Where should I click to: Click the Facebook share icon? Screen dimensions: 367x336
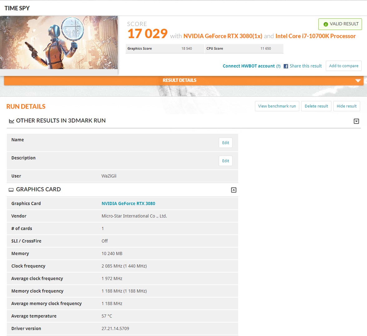[x=286, y=66]
